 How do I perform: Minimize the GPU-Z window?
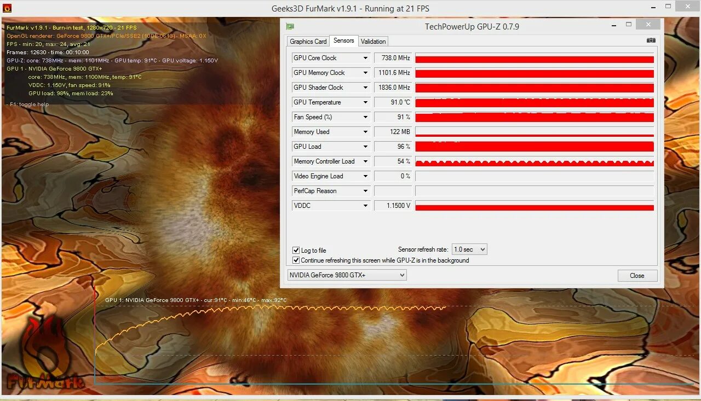(x=613, y=25)
